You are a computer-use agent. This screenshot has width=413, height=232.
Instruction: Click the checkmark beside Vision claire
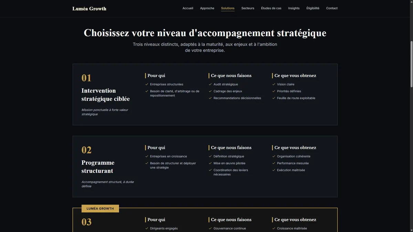(x=274, y=84)
